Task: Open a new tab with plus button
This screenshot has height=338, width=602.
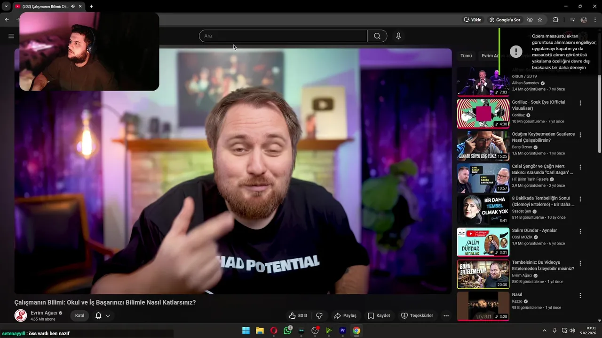Action: tap(91, 6)
